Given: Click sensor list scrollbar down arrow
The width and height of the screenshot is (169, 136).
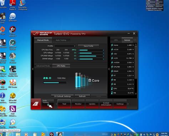Looking at the screenshot, I should (x=136, y=94).
